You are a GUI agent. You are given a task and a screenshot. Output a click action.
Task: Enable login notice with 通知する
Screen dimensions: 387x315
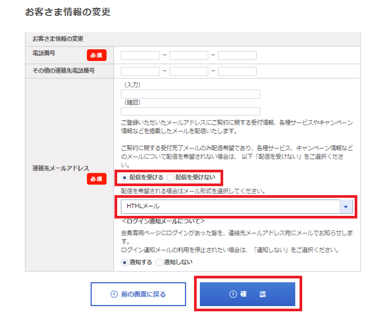point(125,262)
